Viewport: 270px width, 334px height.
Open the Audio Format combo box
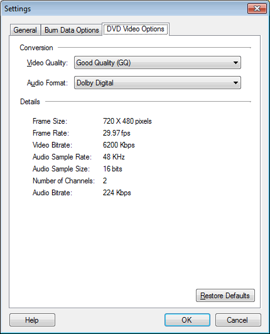tap(158, 83)
